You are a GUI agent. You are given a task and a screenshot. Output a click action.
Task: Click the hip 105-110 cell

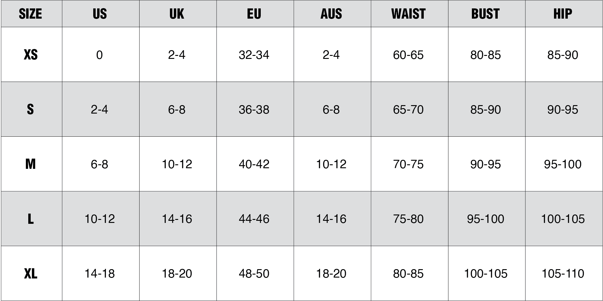[x=563, y=274]
